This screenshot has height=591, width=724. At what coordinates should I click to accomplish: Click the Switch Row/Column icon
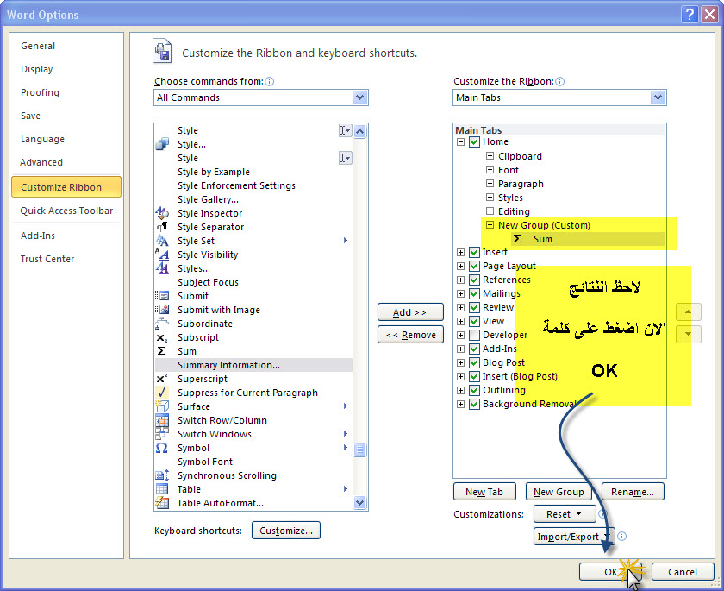(162, 420)
